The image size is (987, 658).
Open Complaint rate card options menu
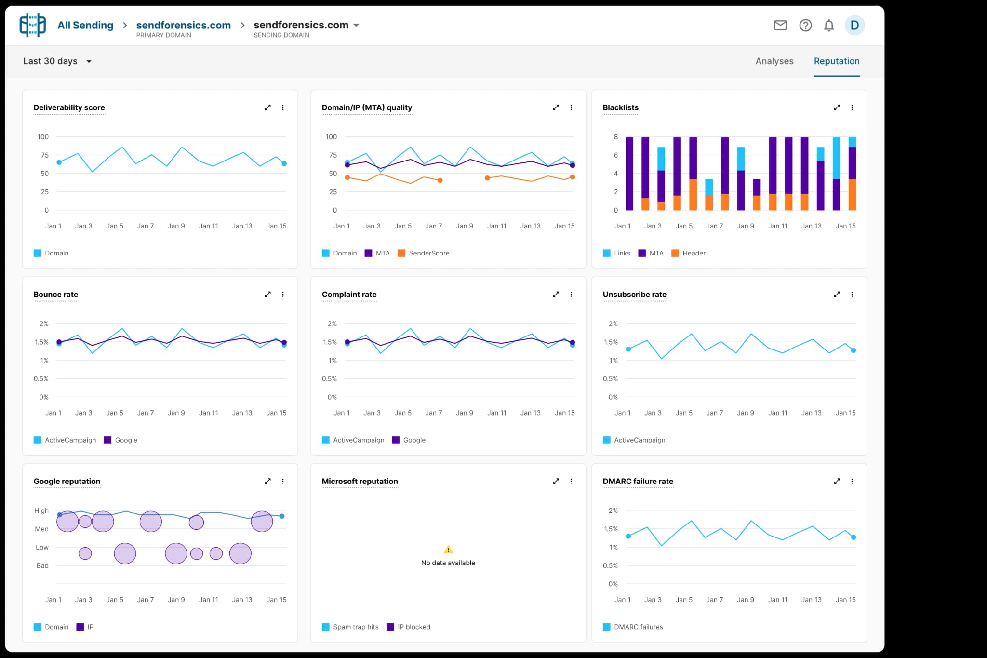[x=571, y=294]
